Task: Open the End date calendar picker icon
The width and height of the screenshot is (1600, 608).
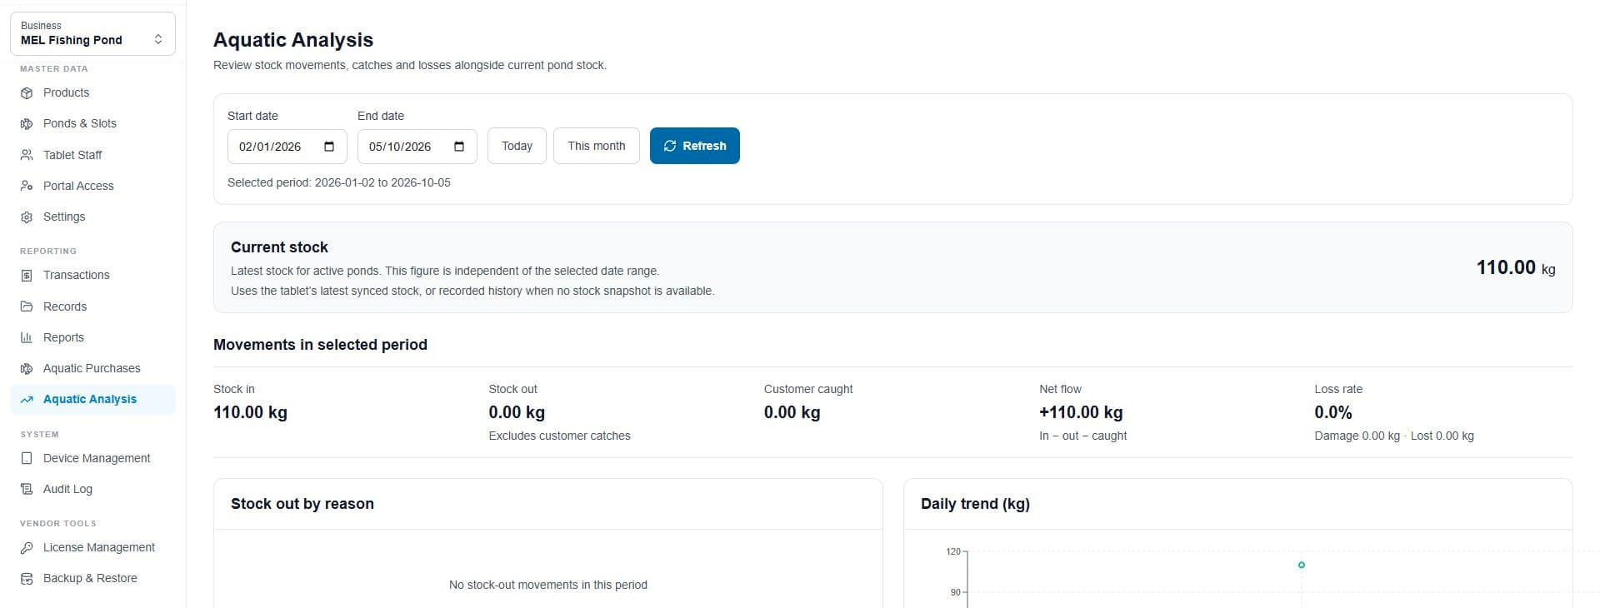Action: tap(459, 147)
